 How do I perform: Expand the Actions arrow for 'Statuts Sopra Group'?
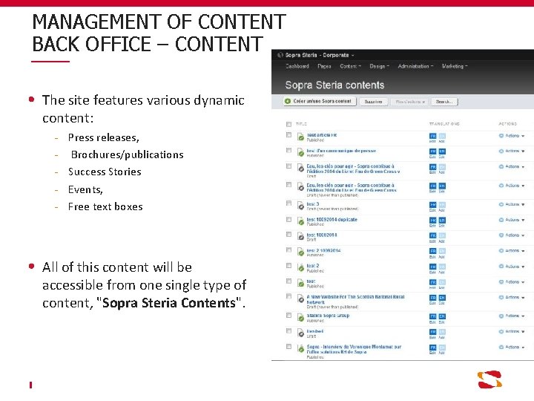pos(523,316)
